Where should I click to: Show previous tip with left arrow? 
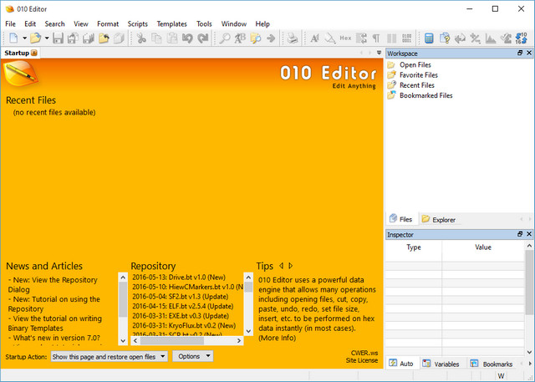[x=281, y=266]
